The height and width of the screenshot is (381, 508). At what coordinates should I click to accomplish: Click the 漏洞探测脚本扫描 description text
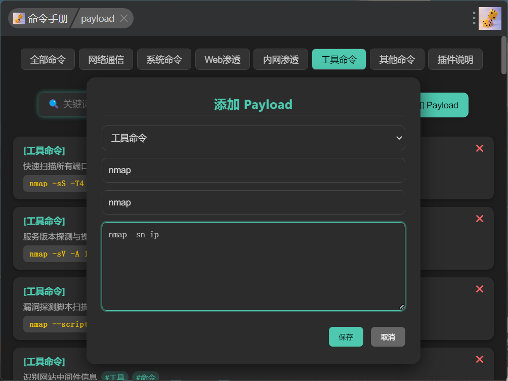click(55, 307)
